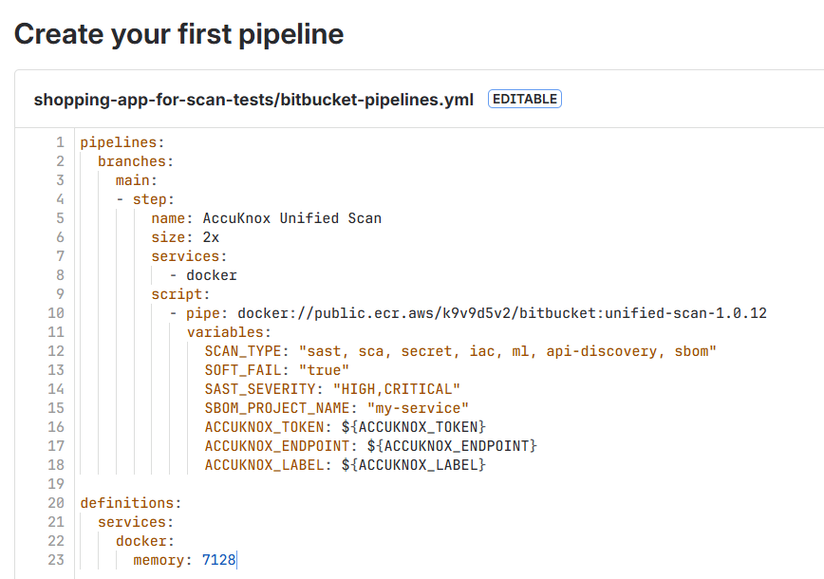
Task: Click the docker pipe image URL
Action: pyautogui.click(x=502, y=313)
